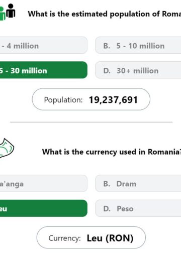Click the people population icon

point(8,12)
